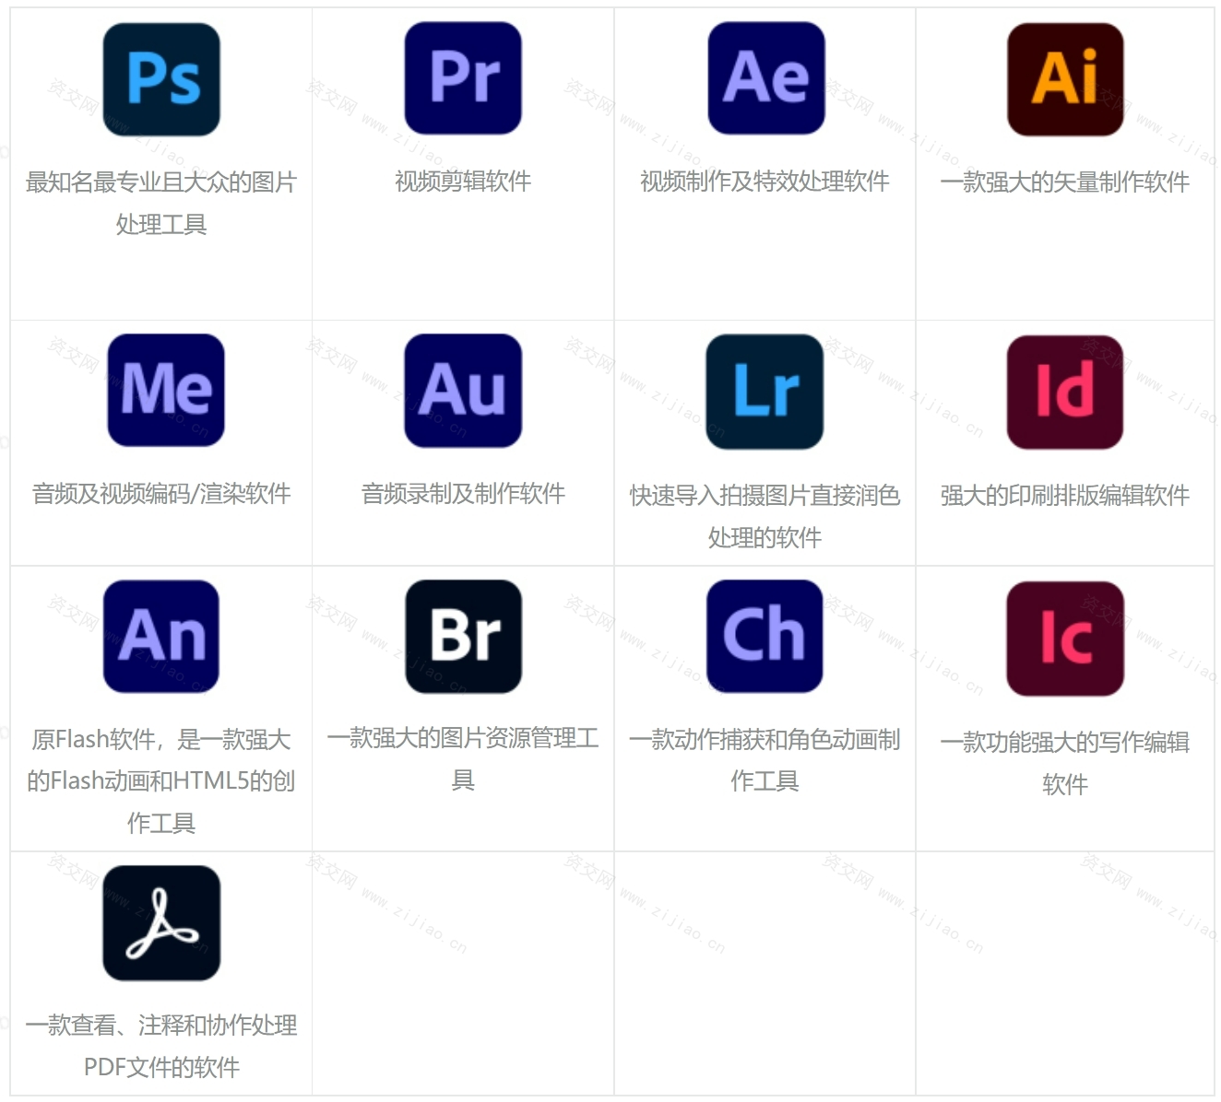This screenshot has height=1102, width=1221.
Task: Click the Acrobat PDF icon
Action: pos(161,922)
